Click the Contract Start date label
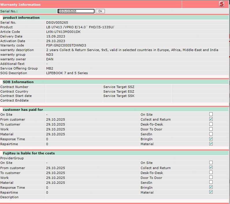The height and width of the screenshot is (204, 230). tap(16, 96)
